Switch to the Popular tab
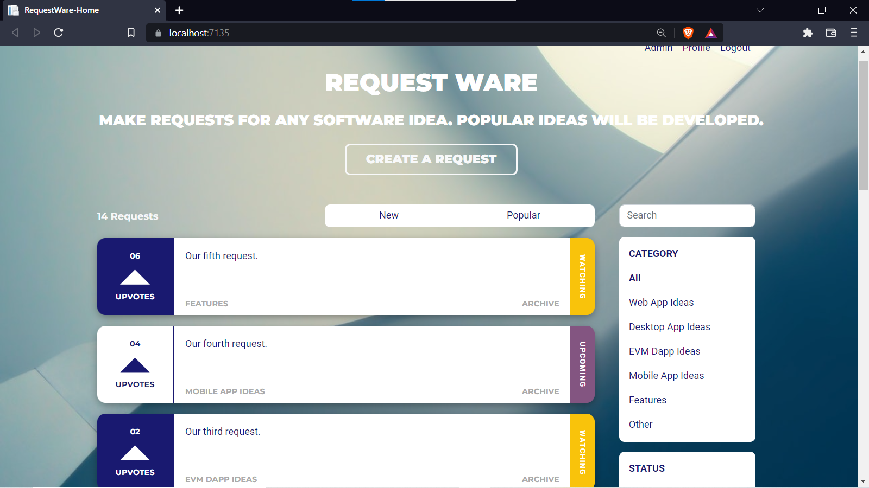The width and height of the screenshot is (869, 488). tap(523, 215)
